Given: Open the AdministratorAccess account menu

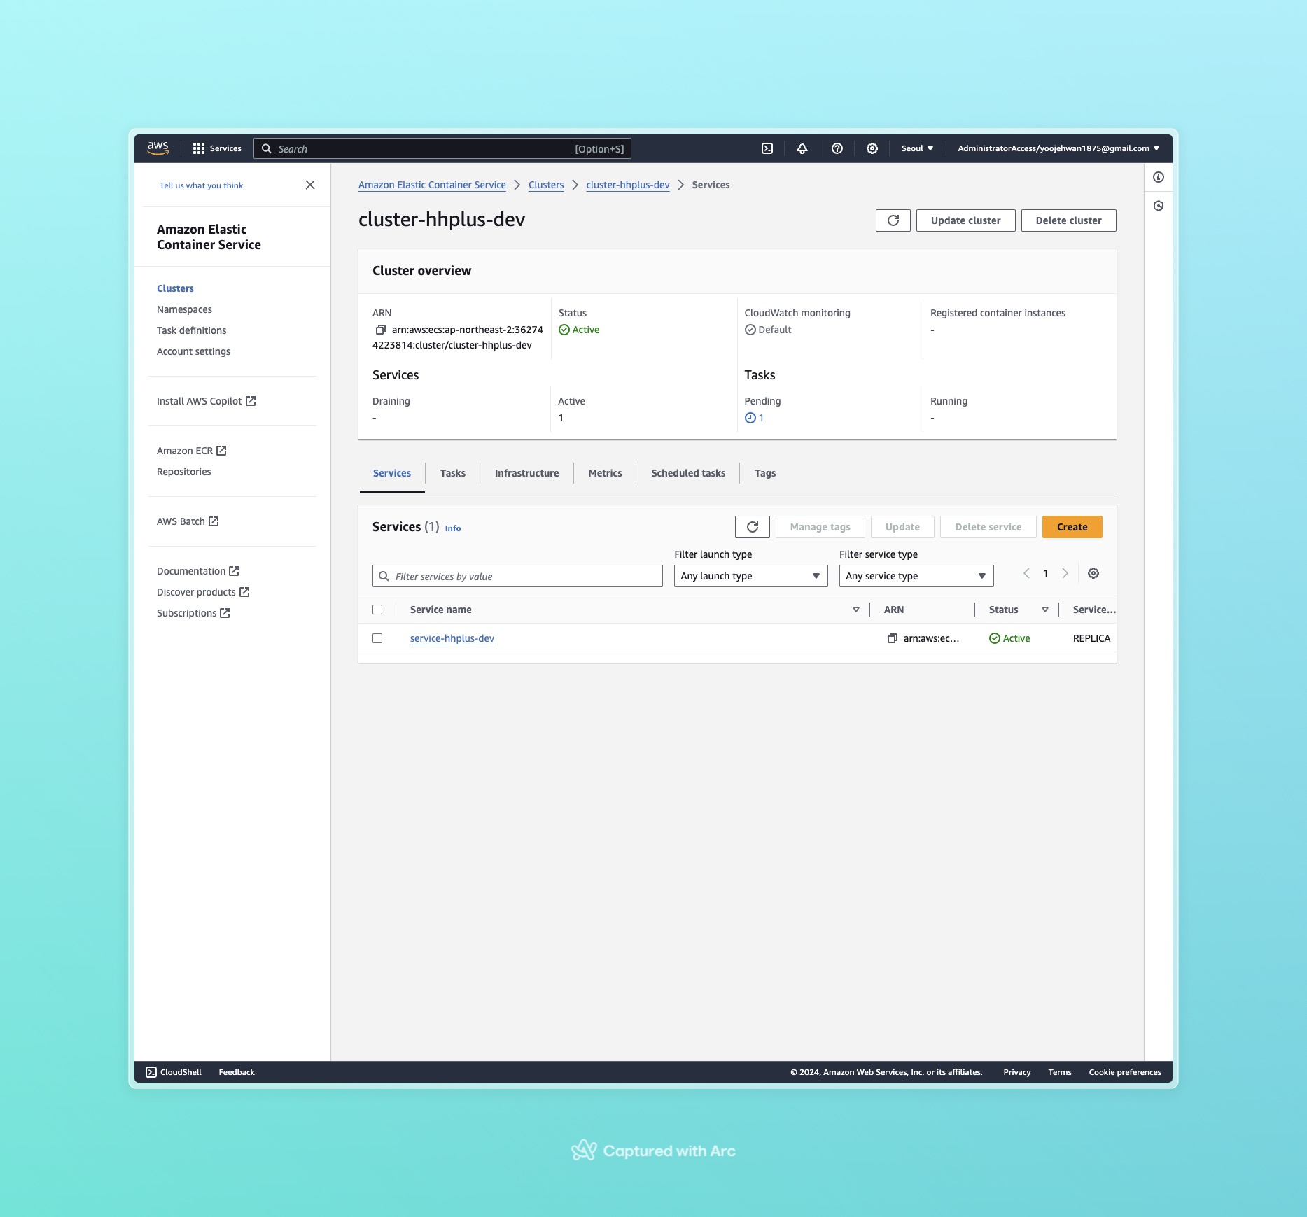Looking at the screenshot, I should pos(1058,148).
